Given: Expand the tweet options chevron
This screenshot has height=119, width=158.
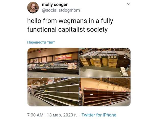Looking at the screenshot, I should pyautogui.click(x=129, y=4).
